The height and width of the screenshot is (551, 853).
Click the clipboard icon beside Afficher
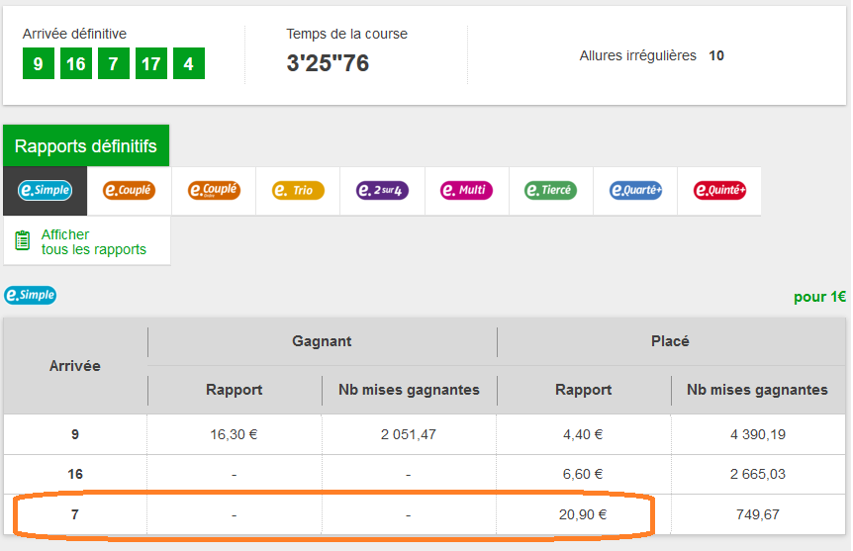point(23,241)
